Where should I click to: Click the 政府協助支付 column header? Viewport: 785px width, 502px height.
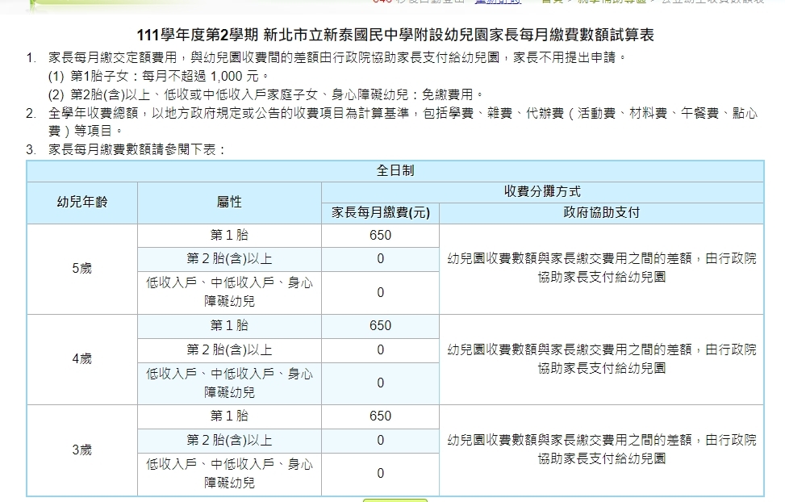tap(601, 213)
